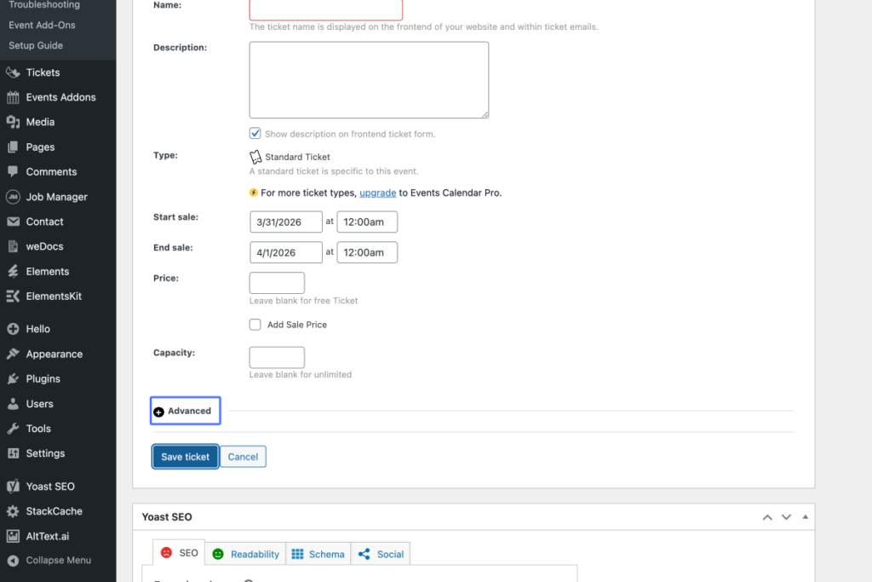Click the Standard Ticket type icon
Image resolution: width=872 pixels, height=582 pixels.
coord(255,157)
